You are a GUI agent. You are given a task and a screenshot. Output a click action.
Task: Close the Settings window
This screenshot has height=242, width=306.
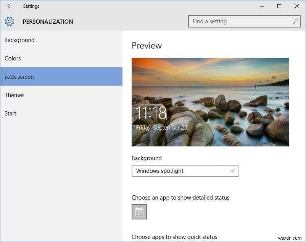tap(296, 6)
